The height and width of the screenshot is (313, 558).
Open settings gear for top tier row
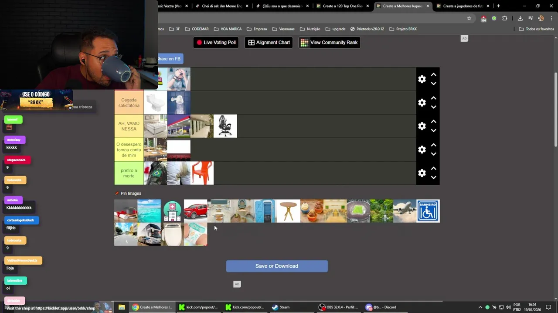[x=422, y=79]
